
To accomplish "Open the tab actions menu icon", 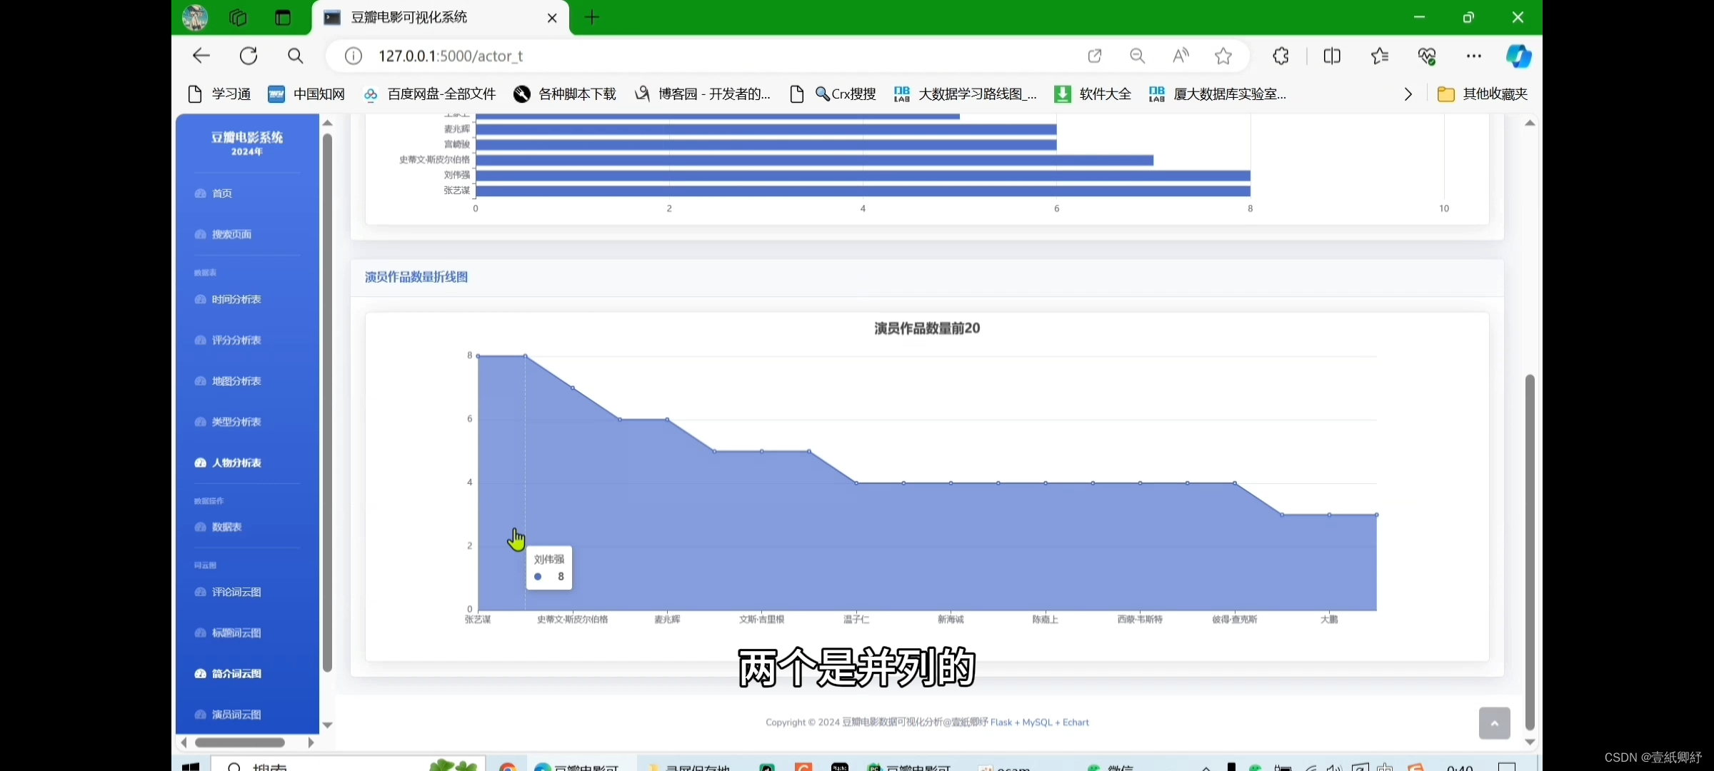I will click(283, 18).
